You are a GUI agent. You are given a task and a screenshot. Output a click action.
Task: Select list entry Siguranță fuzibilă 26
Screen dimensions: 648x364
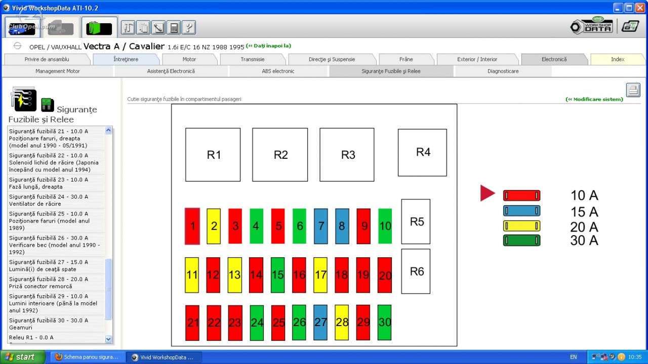(x=56, y=245)
